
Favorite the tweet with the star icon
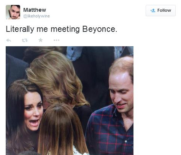coord(41,40)
